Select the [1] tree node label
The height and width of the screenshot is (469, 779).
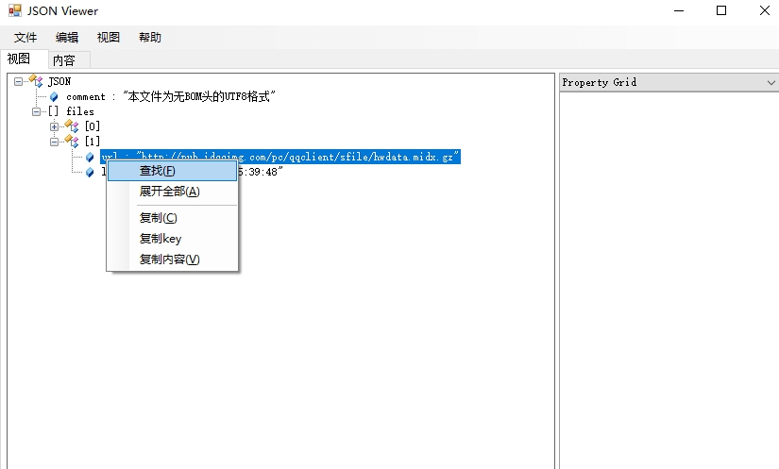[x=93, y=142]
